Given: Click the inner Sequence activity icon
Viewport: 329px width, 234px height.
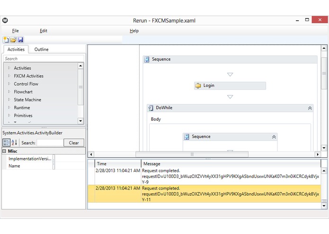Looking at the screenshot, I should (187, 137).
